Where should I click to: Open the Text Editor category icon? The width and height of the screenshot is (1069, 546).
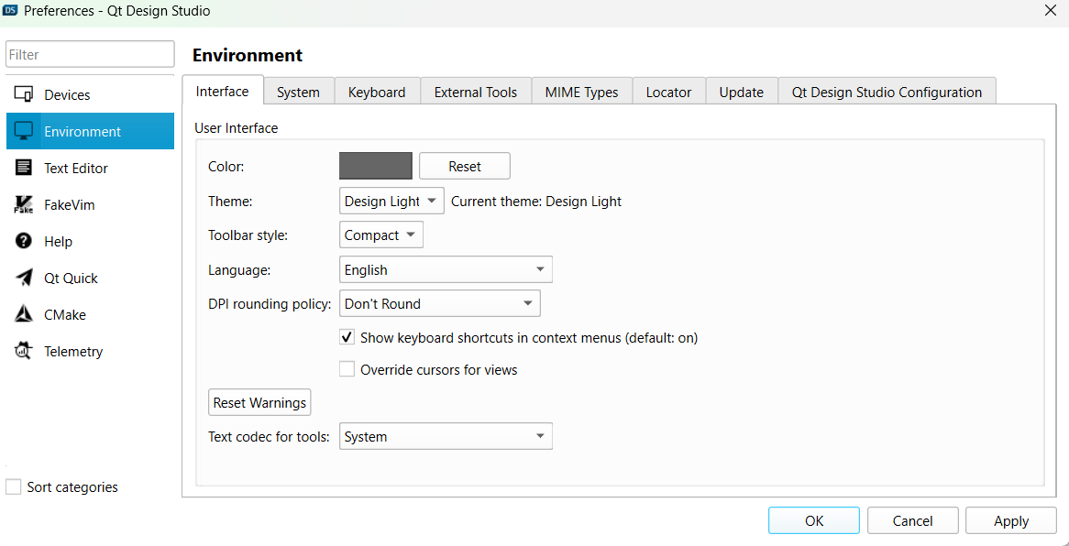coord(24,168)
